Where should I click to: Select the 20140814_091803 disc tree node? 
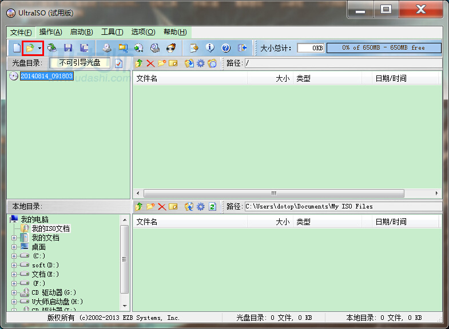[47, 76]
